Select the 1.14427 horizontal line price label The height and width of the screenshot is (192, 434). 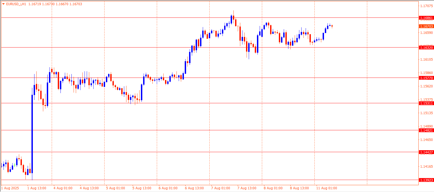426,152
